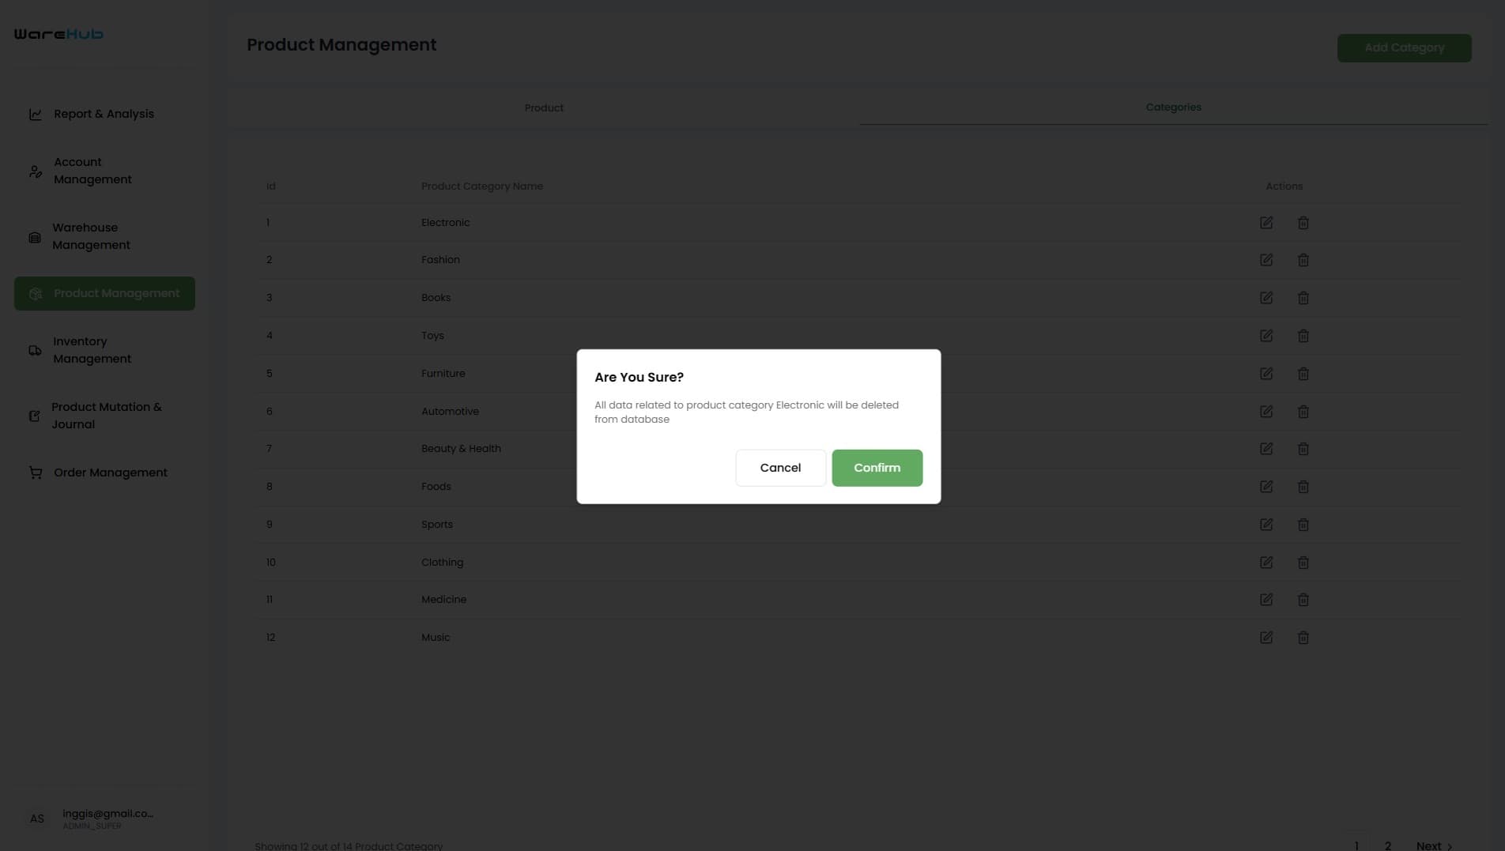
Task: Open the Product Mutation & Journal icon
Action: point(35,415)
